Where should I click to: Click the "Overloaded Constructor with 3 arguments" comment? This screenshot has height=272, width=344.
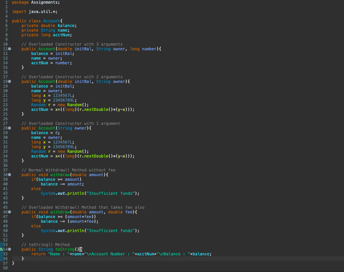pos(72,44)
